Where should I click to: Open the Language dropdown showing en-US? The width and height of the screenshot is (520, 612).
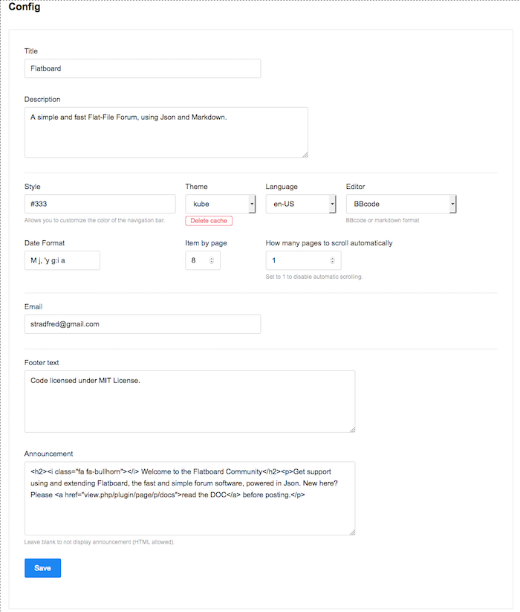(x=301, y=204)
